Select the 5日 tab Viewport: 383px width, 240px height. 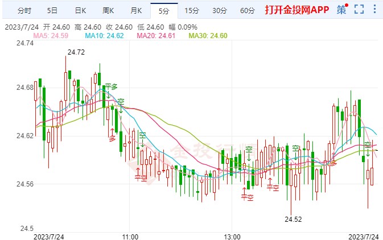click(52, 10)
